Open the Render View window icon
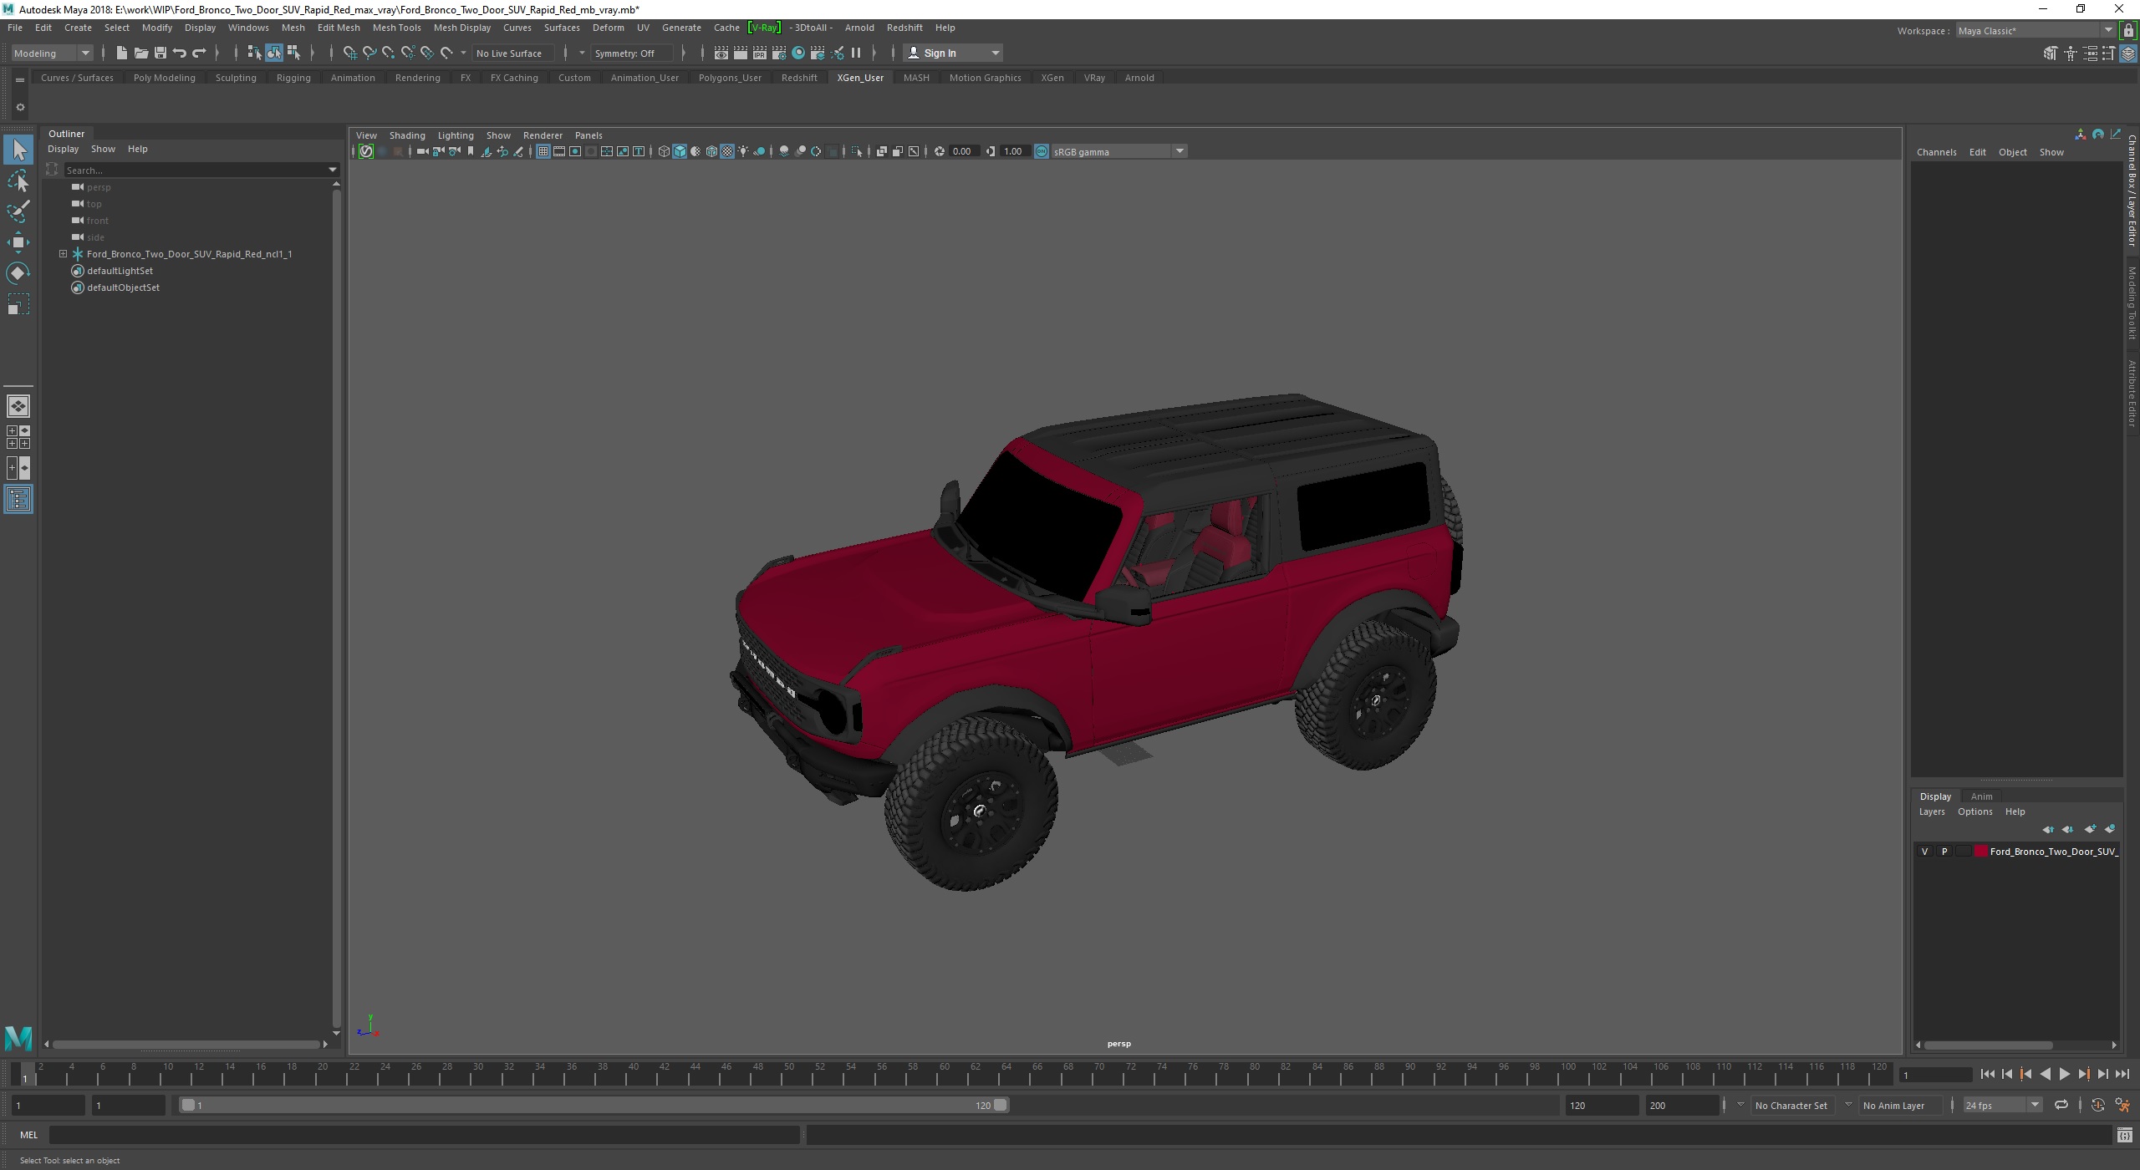Viewport: 2140px width, 1170px height. click(x=721, y=53)
